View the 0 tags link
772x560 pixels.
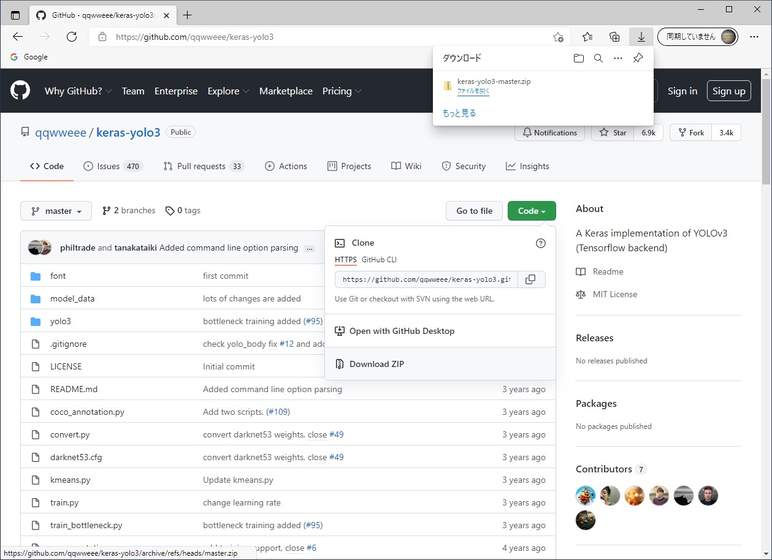pyautogui.click(x=183, y=210)
